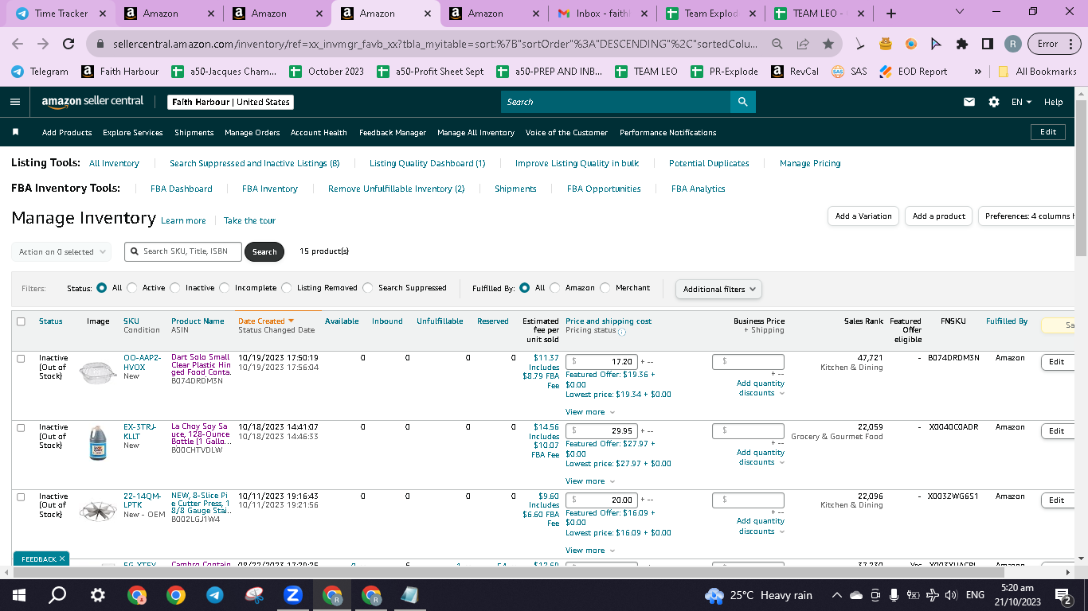This screenshot has width=1088, height=611.
Task: Click Edit for the Dart Solo row
Action: 1057,362
